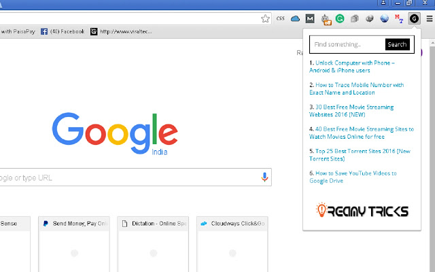Open the Sense tile thumbnail

point(15,244)
